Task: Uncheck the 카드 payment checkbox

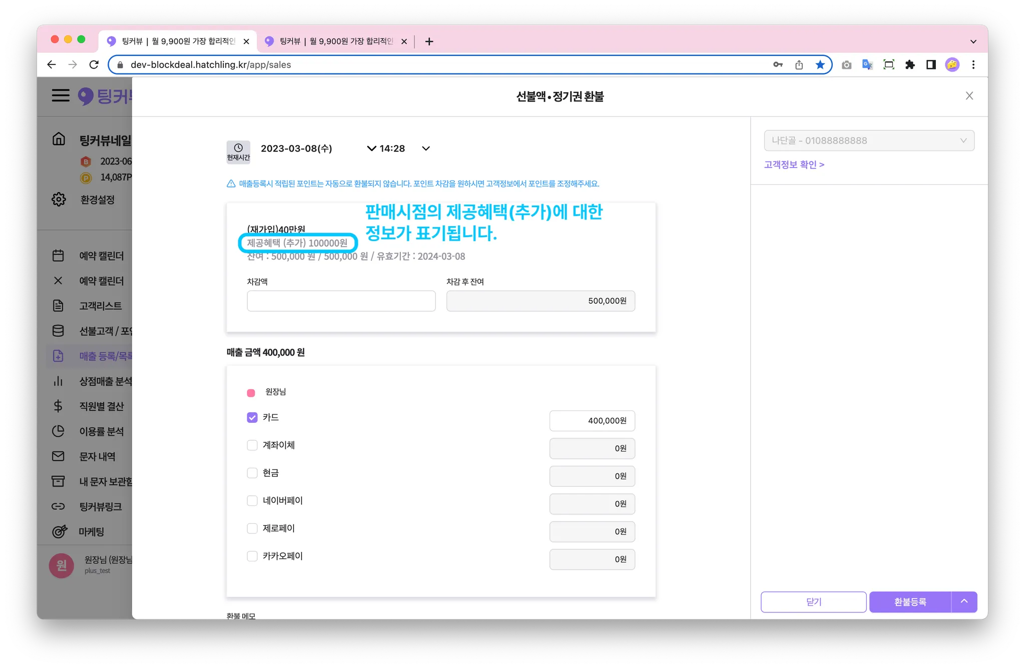Action: pos(252,417)
